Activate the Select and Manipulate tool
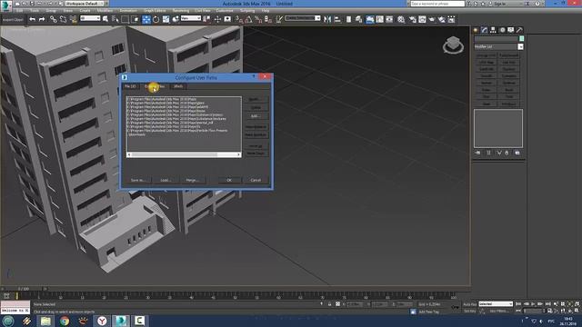This screenshot has width=582, height=327. [217, 19]
